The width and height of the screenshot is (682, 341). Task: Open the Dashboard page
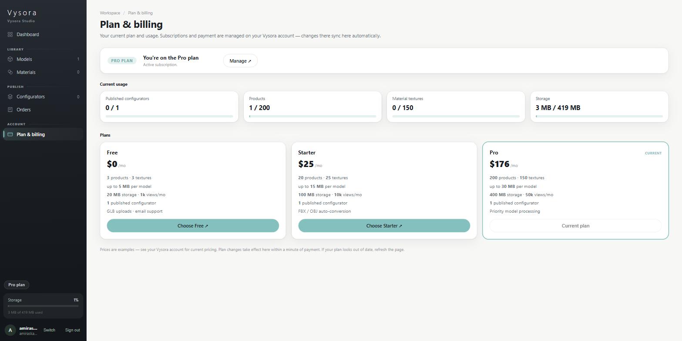(x=43, y=34)
